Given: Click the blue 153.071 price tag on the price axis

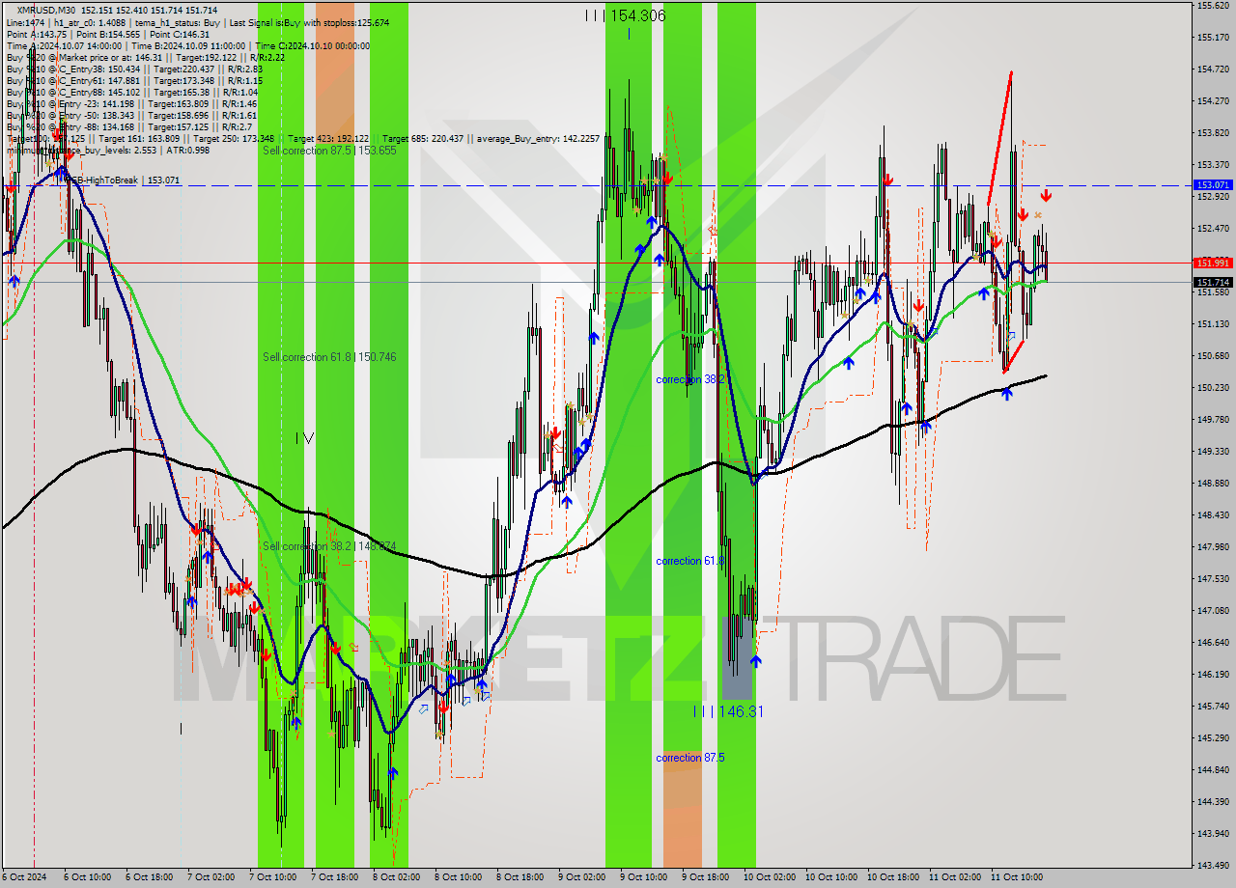Looking at the screenshot, I should point(1214,184).
